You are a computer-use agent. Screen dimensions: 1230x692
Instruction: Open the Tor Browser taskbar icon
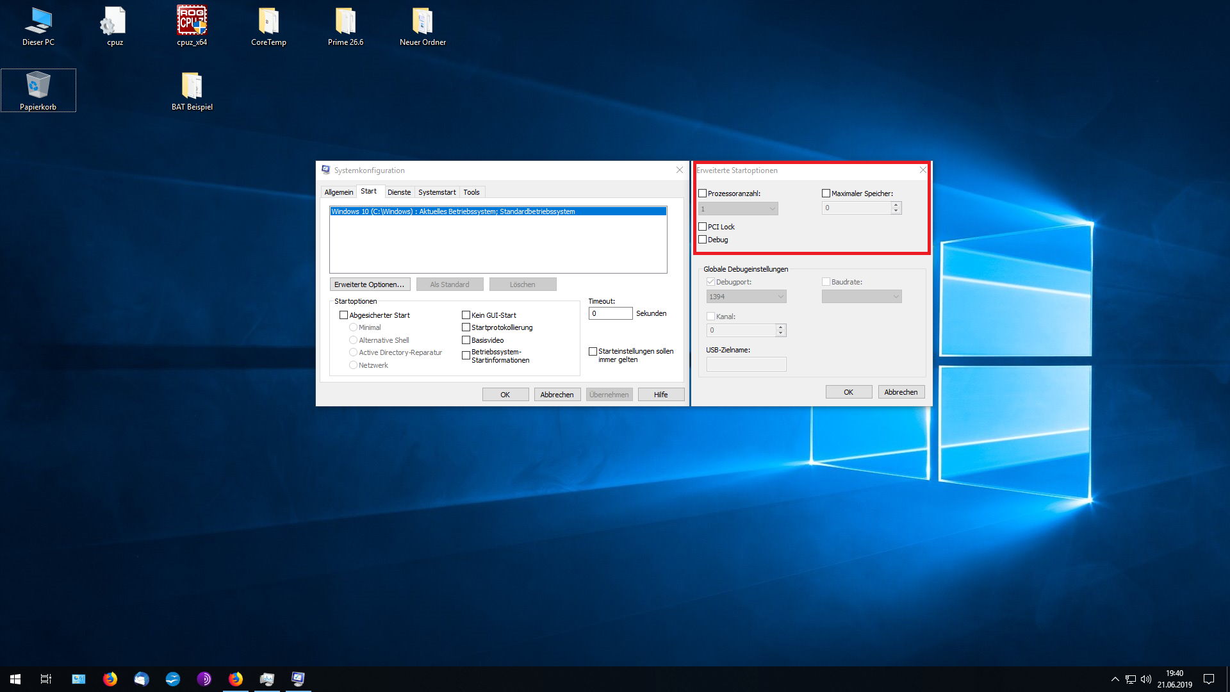(x=204, y=679)
